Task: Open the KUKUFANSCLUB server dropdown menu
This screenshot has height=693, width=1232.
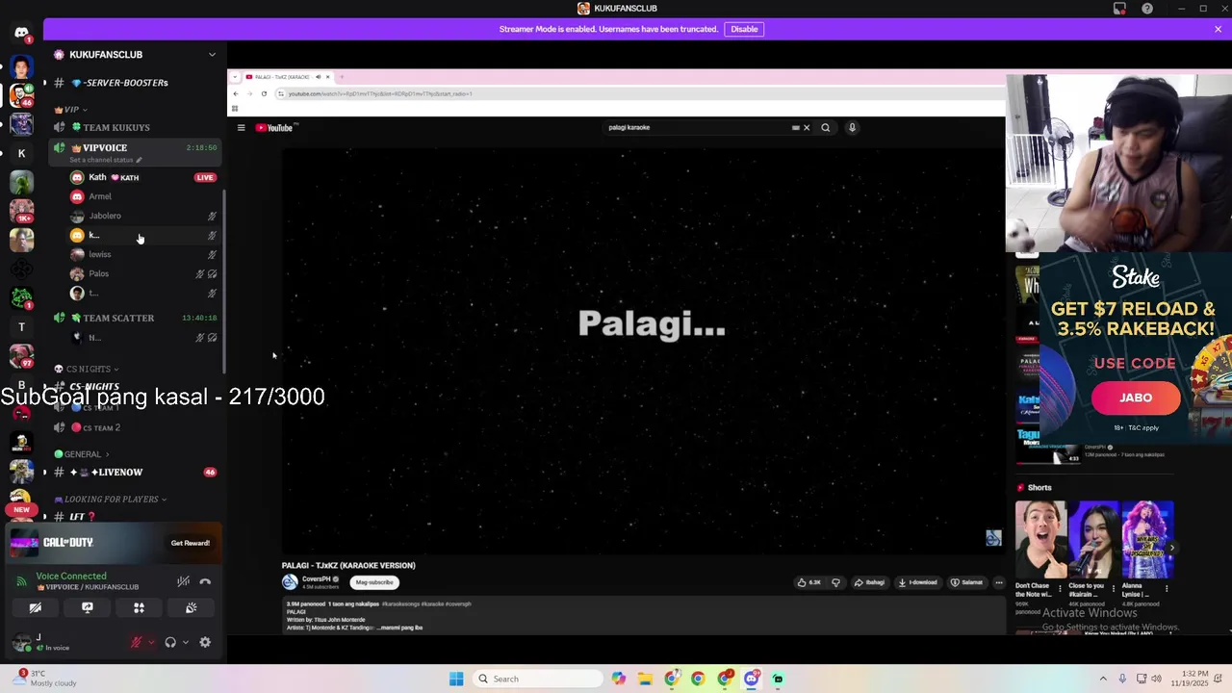Action: (x=212, y=55)
